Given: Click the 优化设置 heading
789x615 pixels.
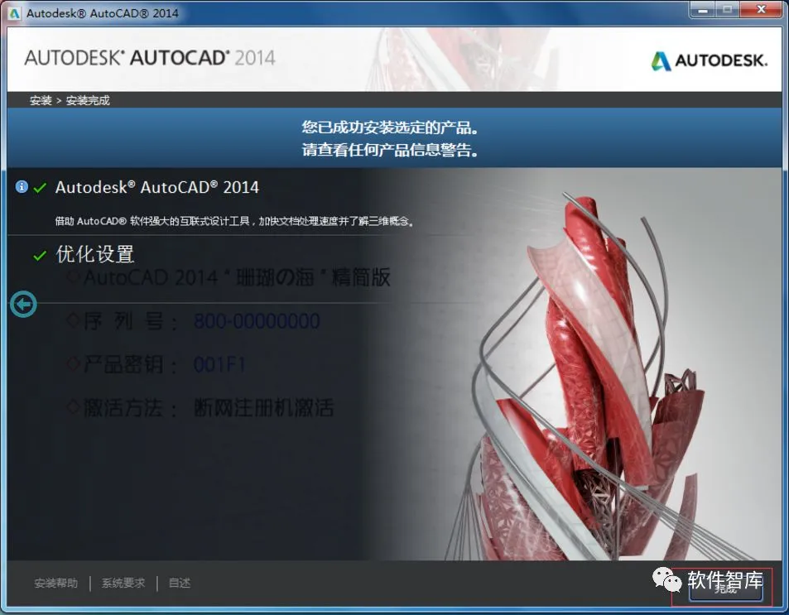Looking at the screenshot, I should [x=95, y=254].
